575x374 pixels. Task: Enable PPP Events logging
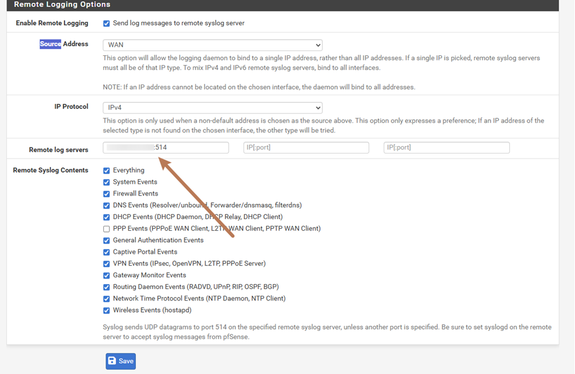point(107,228)
